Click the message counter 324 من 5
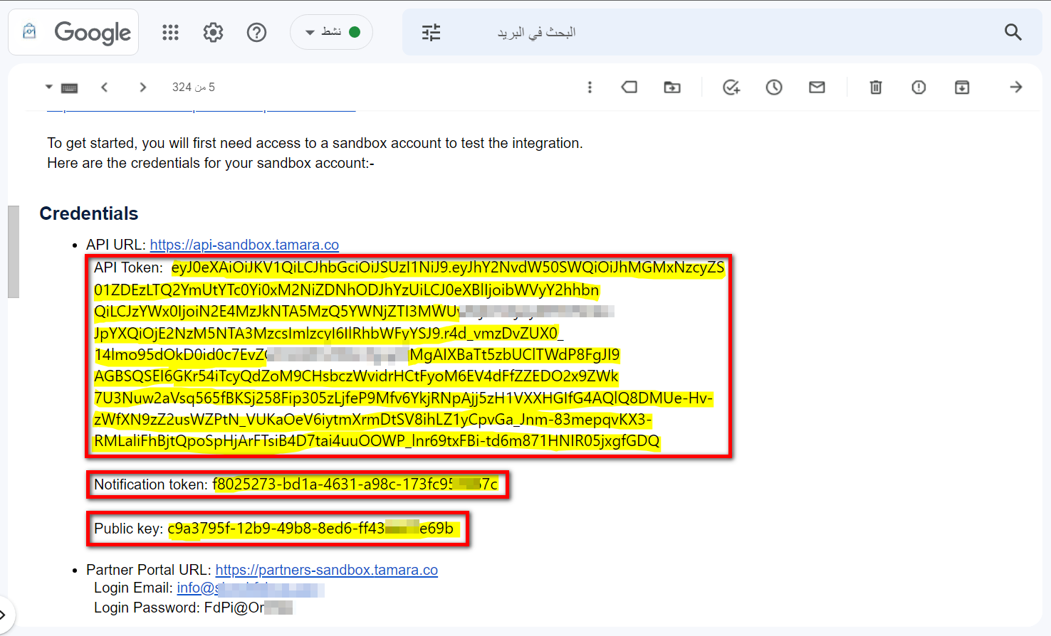 click(193, 87)
